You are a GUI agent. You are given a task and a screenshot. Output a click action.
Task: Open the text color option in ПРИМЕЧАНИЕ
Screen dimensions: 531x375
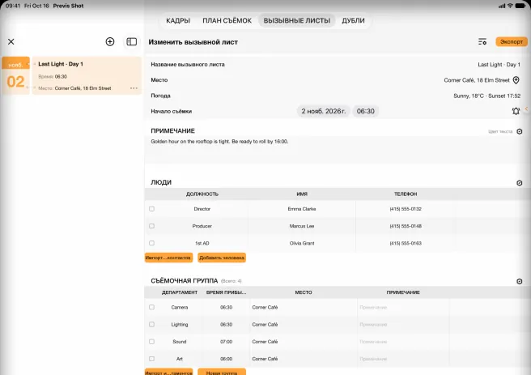(x=519, y=131)
